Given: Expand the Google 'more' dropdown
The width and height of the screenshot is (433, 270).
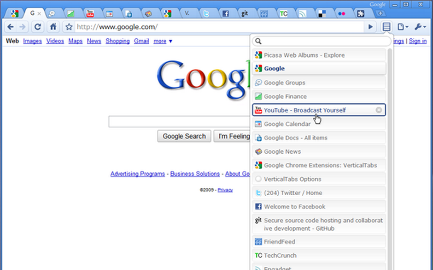Looking at the screenshot, I should pos(163,41).
